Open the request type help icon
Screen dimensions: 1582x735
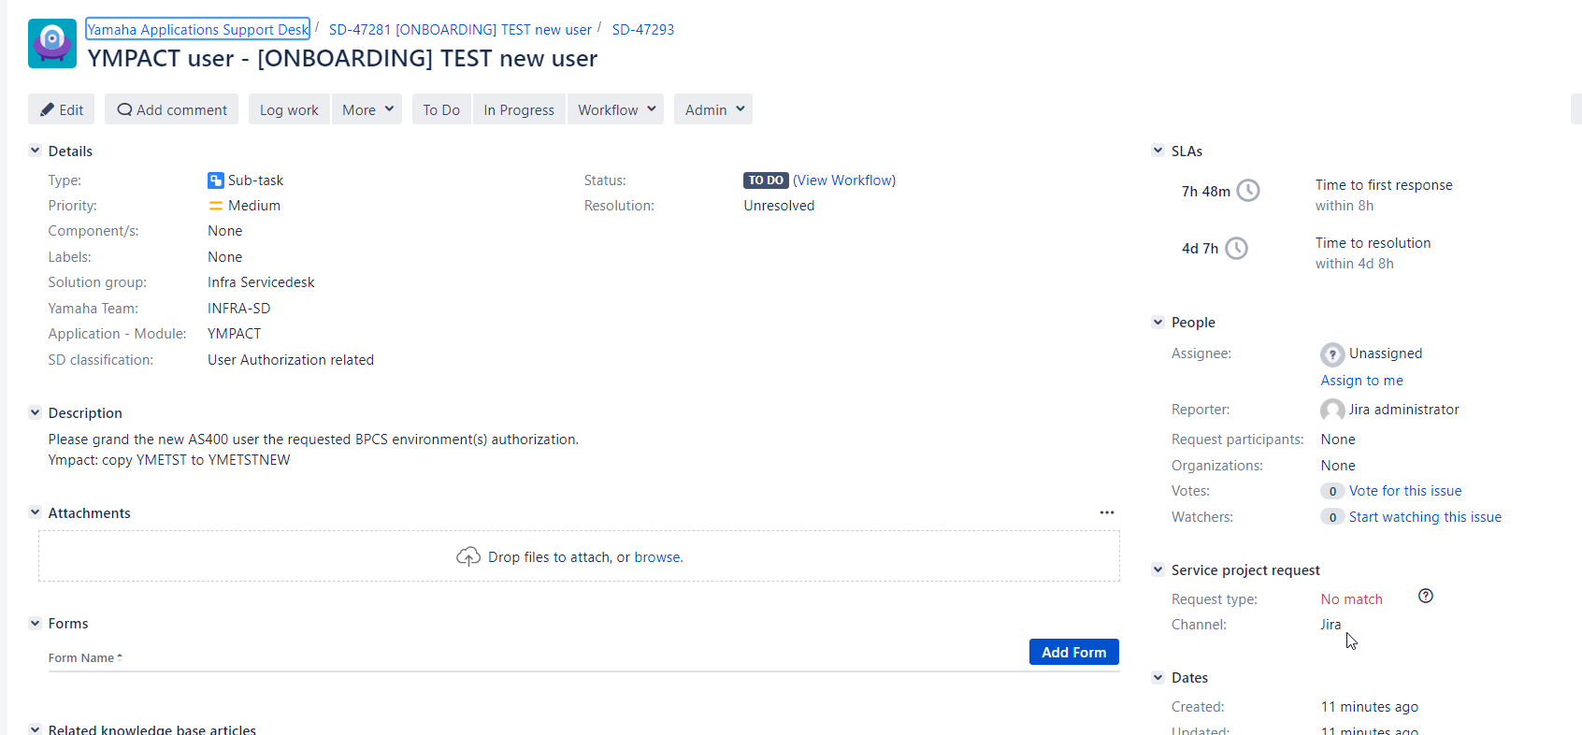1426,596
